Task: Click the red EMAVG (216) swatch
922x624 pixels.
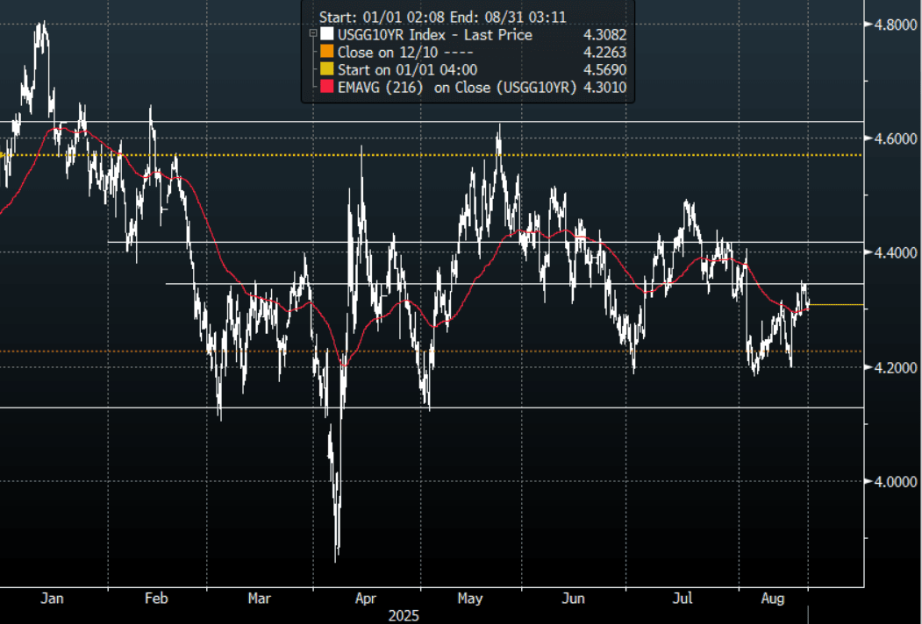Action: click(x=327, y=87)
